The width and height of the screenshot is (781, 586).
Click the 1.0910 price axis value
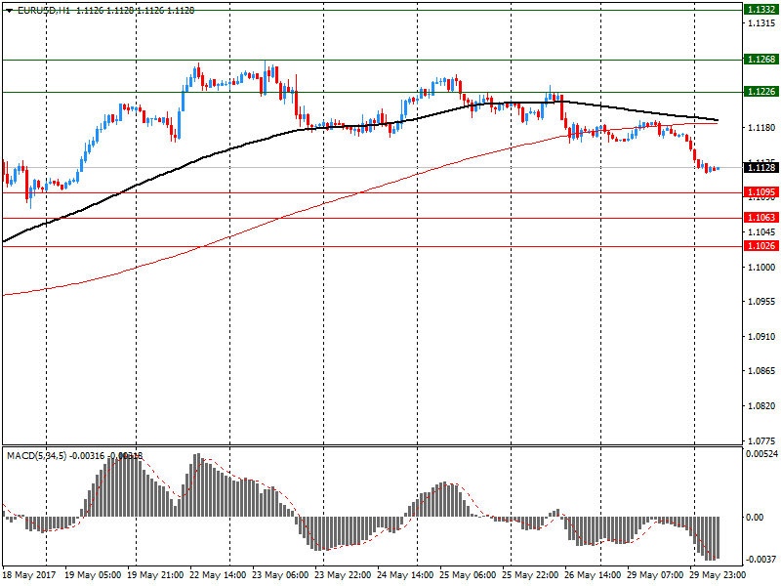tap(761, 336)
